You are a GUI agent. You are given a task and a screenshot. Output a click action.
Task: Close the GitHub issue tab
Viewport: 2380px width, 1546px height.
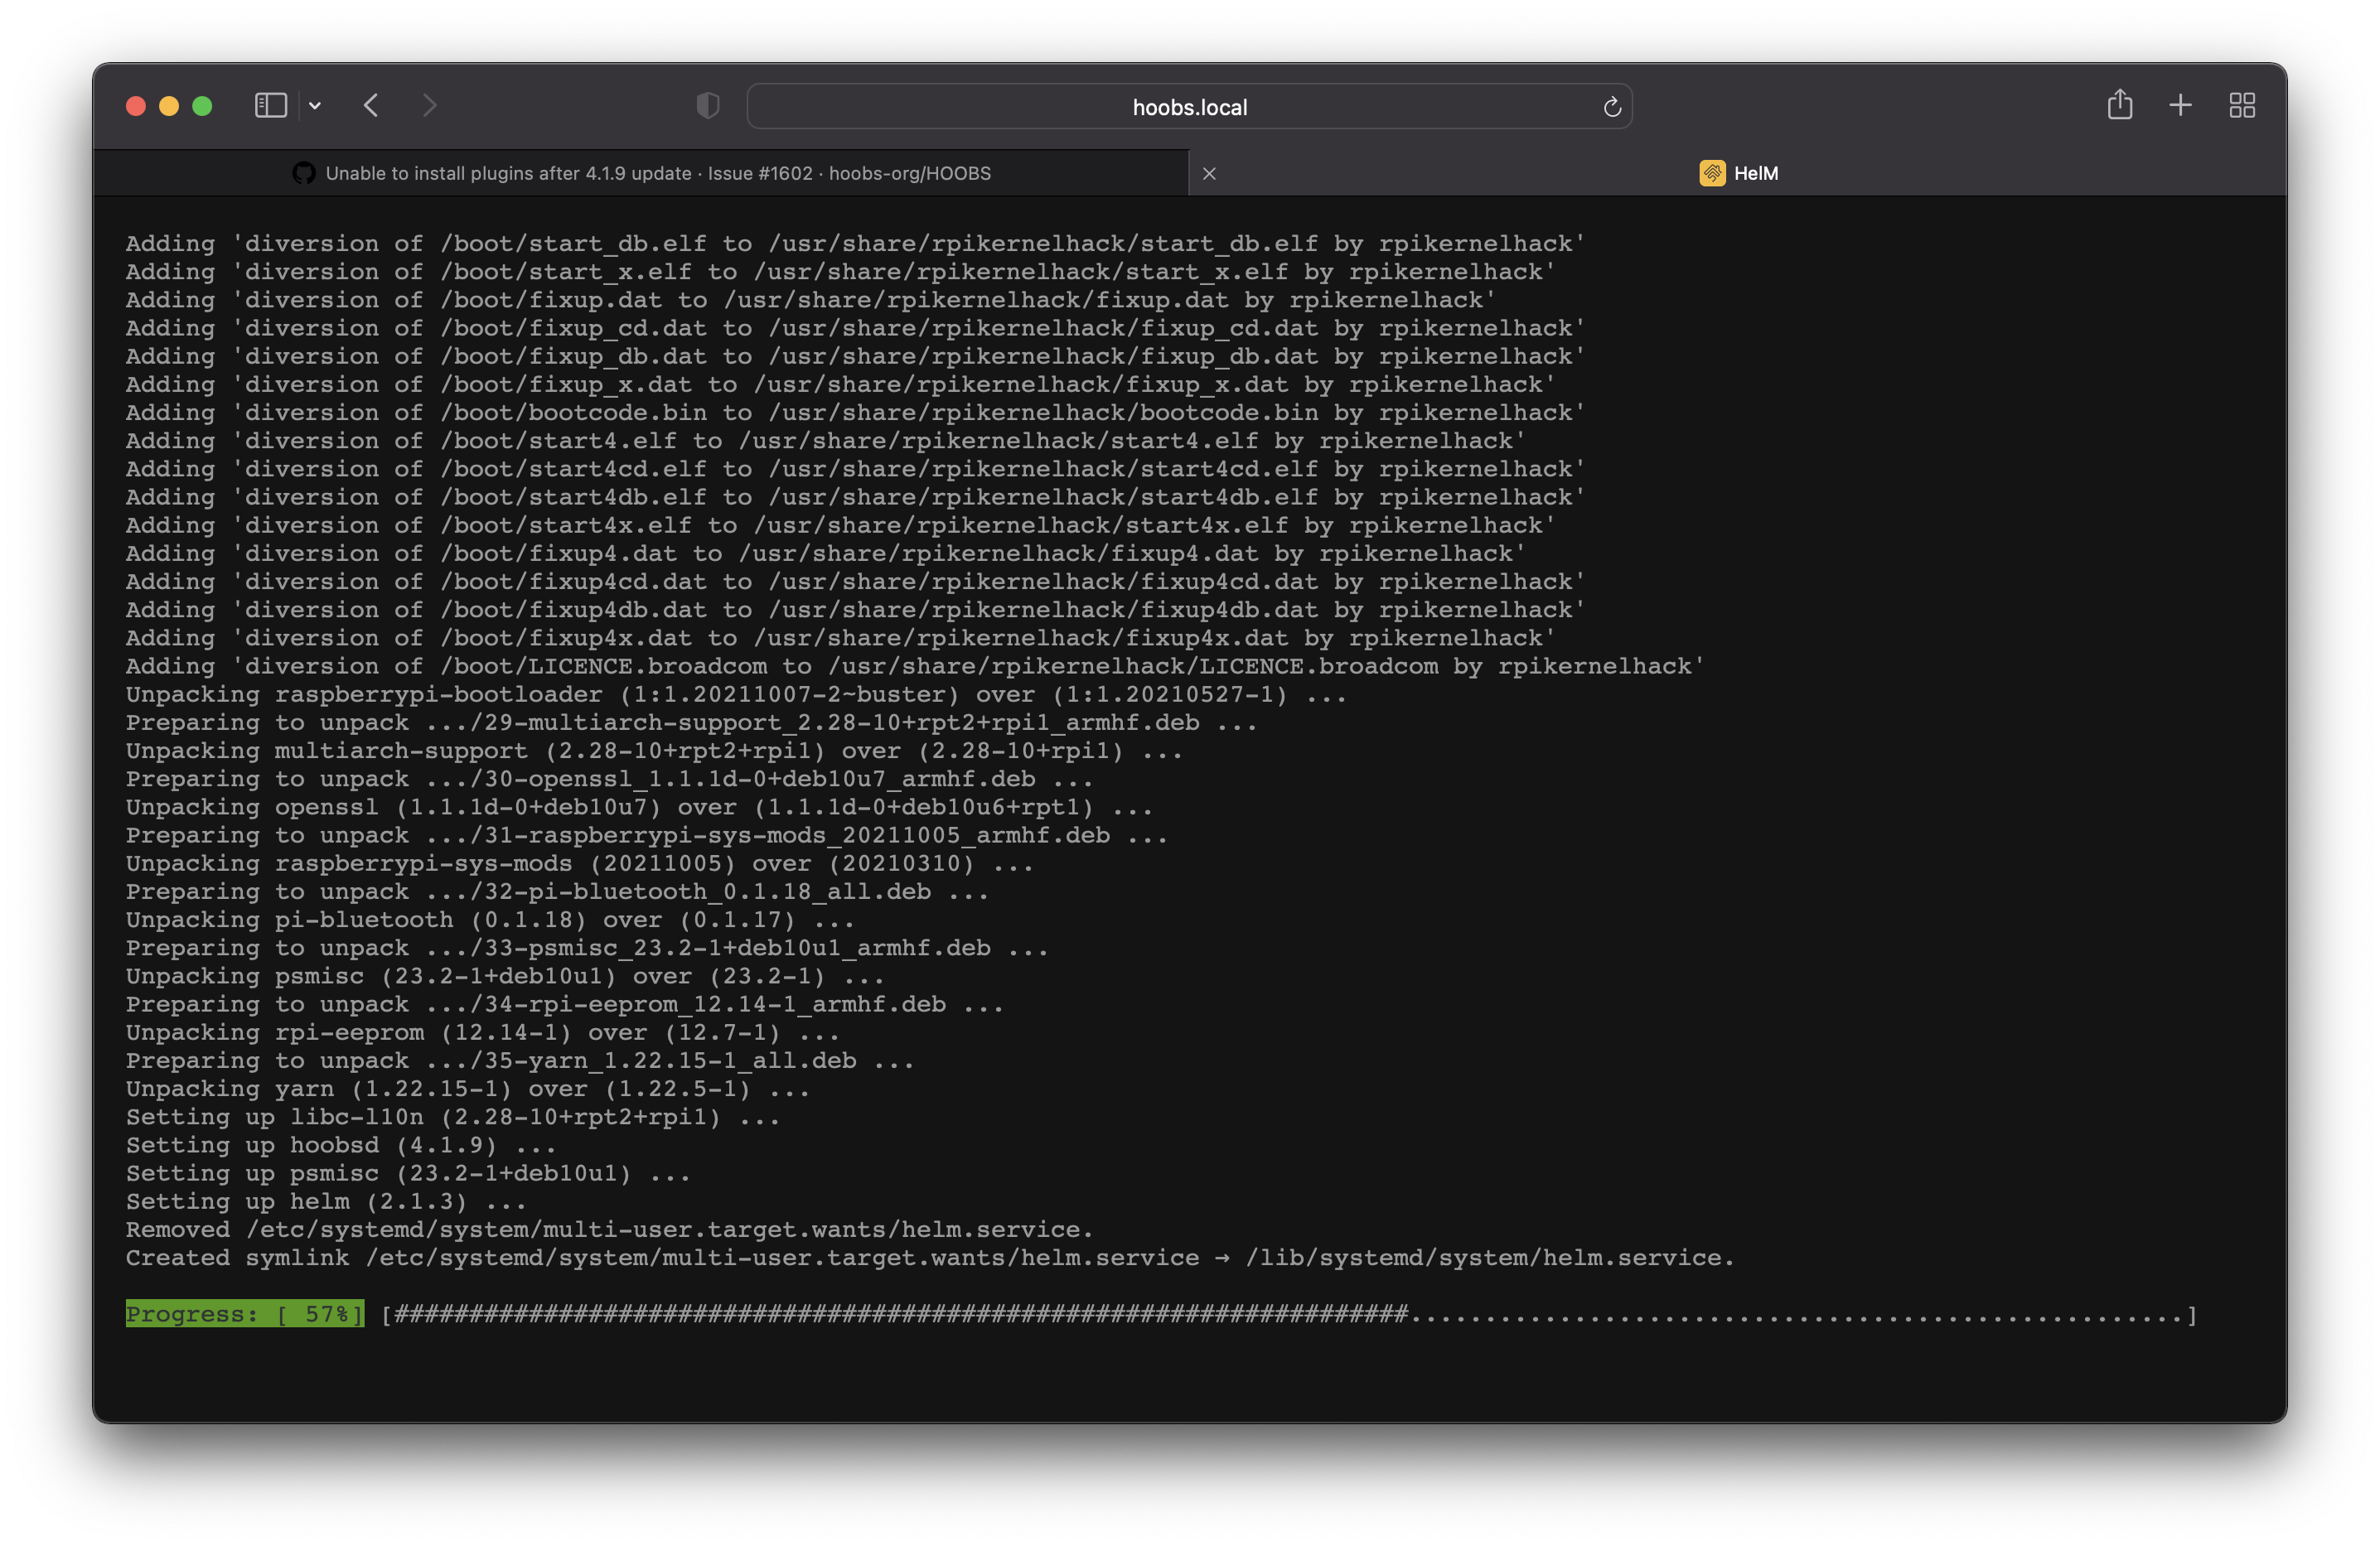click(x=1209, y=173)
